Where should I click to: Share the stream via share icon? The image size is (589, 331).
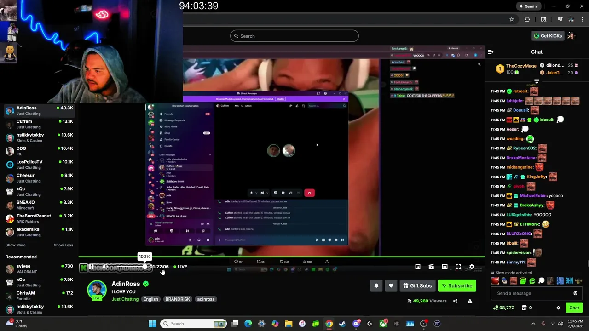455,301
